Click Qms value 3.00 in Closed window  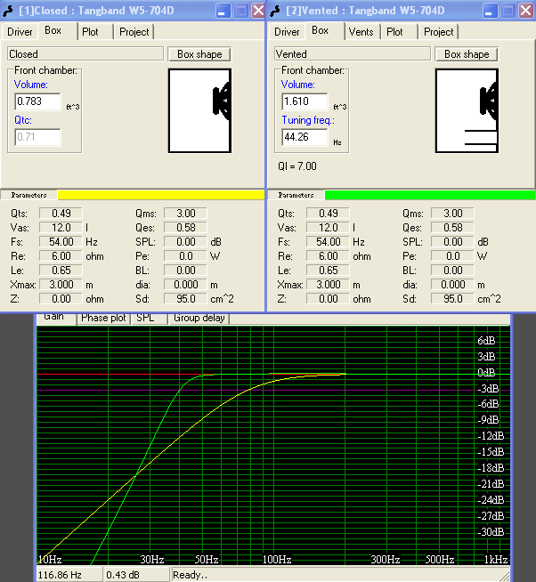click(185, 214)
